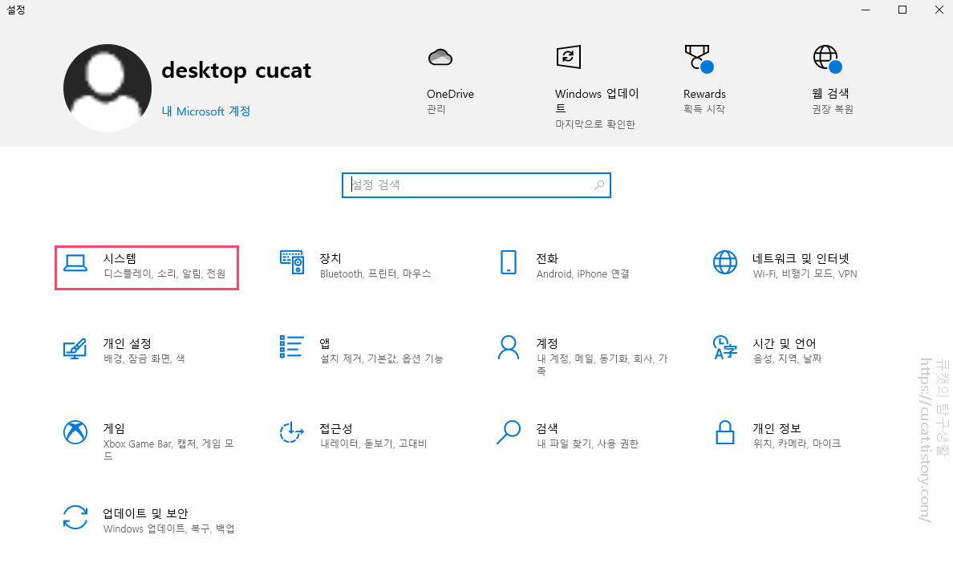
Task: Open 내 Microsoft 계정 link
Action: click(x=206, y=111)
